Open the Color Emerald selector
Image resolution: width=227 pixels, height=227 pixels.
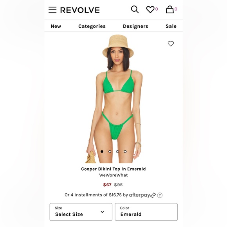pyautogui.click(x=146, y=212)
